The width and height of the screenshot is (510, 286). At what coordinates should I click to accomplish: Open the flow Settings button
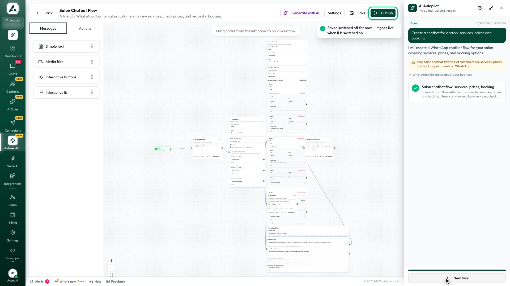click(x=334, y=13)
